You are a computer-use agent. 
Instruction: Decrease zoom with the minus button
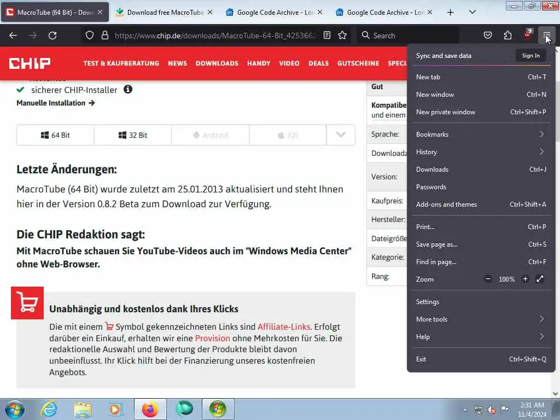point(488,279)
